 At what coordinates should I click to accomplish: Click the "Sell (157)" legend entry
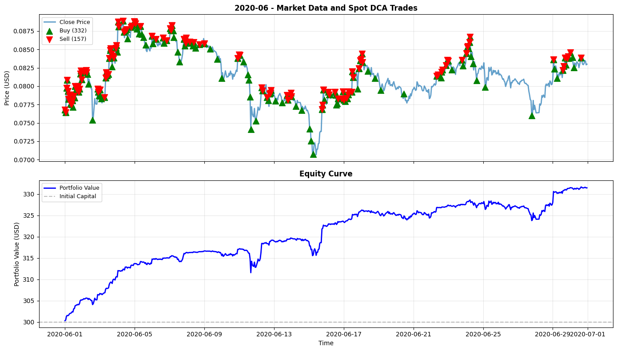(x=73, y=39)
